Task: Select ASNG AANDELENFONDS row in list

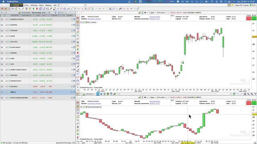Action: [38, 98]
